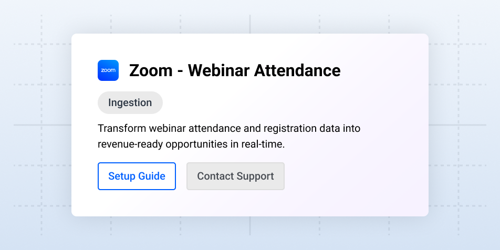Click the Zoom - Webinar Attendance heading
This screenshot has width=500, height=250.
[x=235, y=70]
